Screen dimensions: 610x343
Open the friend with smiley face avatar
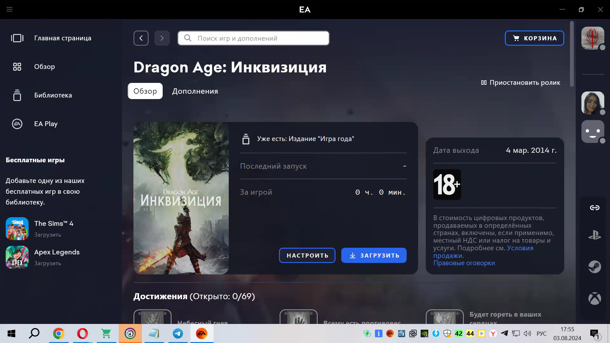click(x=593, y=131)
